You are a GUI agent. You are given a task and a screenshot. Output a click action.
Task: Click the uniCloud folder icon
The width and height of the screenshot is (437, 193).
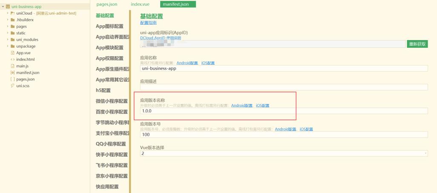12,13
